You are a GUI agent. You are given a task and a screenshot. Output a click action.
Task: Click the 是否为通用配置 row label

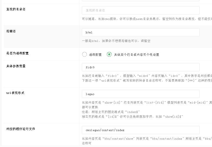(x=18, y=53)
